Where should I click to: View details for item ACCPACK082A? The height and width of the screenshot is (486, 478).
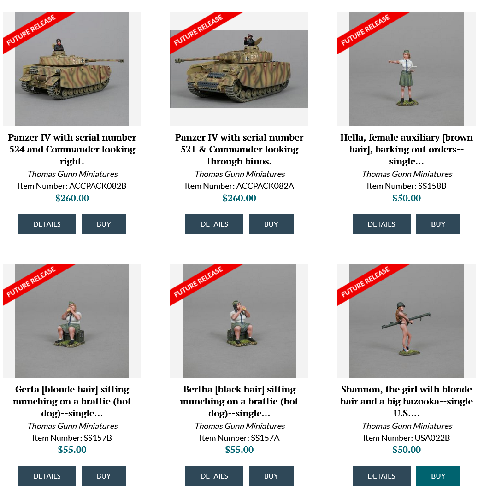[x=214, y=224]
